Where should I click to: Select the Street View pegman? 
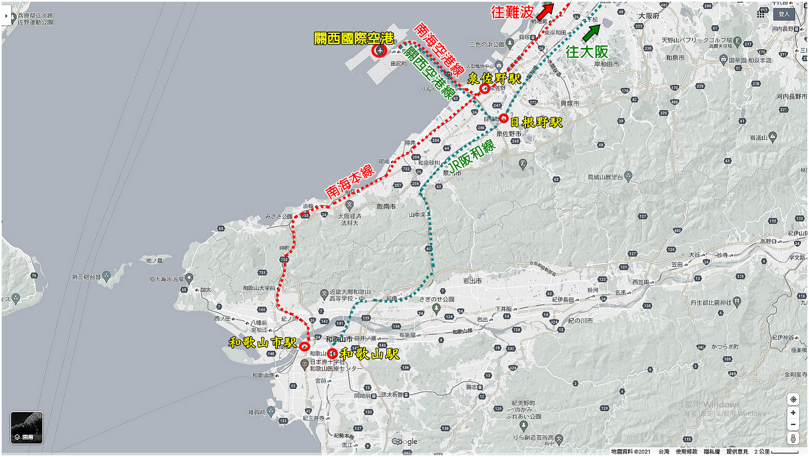point(793,438)
